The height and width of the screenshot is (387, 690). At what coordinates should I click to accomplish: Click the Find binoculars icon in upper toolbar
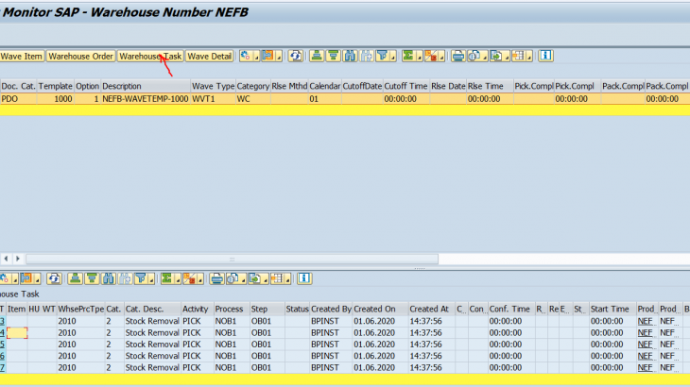tap(350, 56)
